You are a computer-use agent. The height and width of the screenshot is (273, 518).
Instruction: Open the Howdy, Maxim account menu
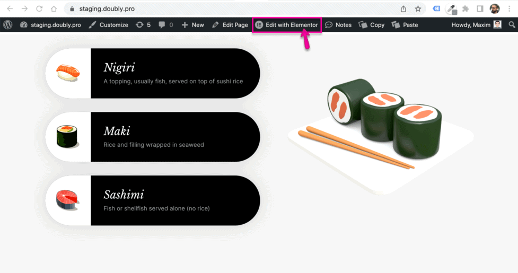pos(476,25)
